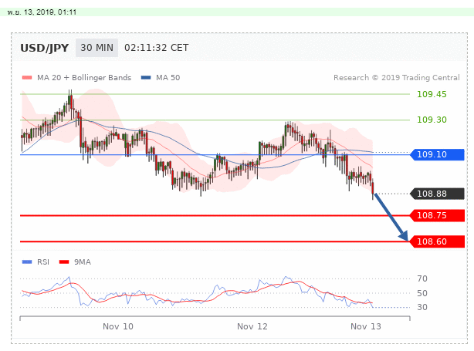Click the black 108.88 current price tag

pos(437,194)
